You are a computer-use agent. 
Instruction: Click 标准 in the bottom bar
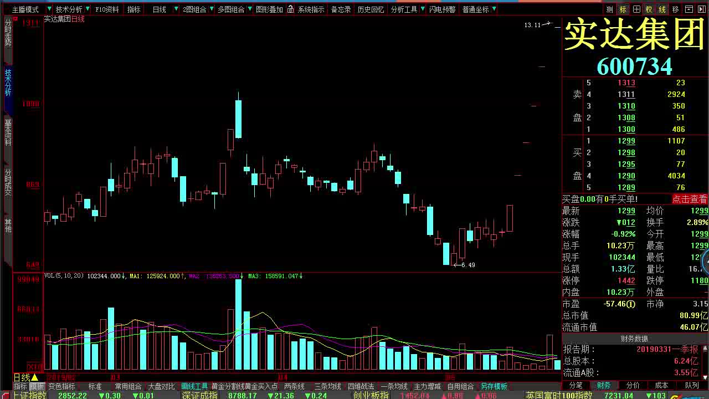pos(95,386)
